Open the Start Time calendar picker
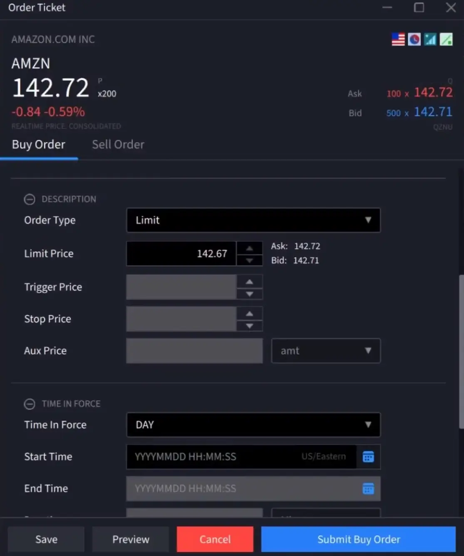This screenshot has height=556, width=464. coord(368,457)
